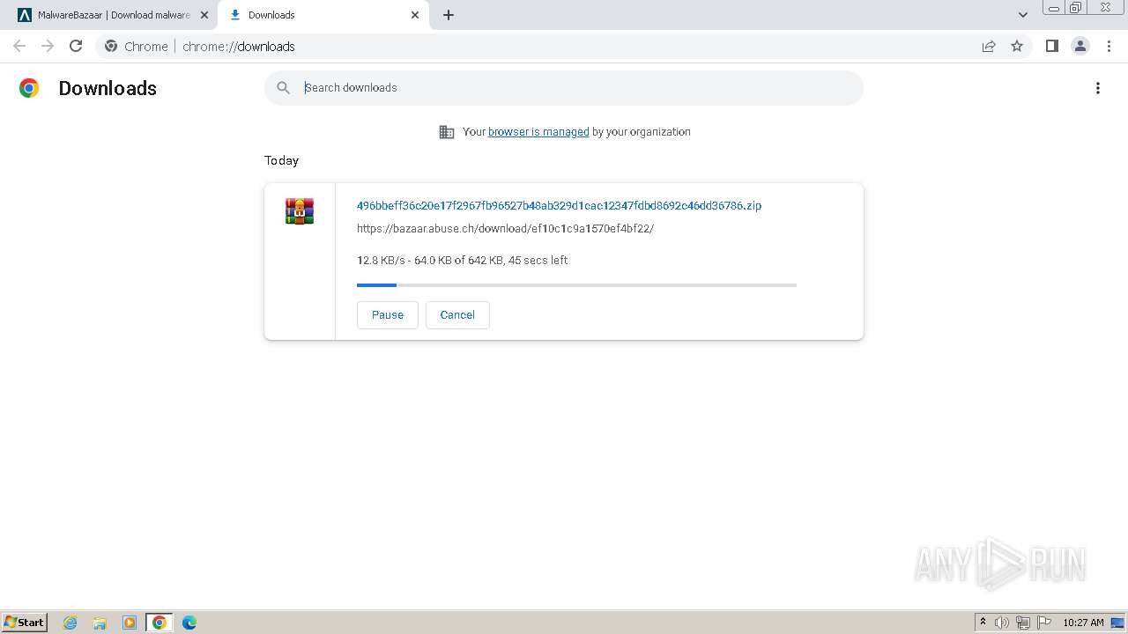Close the Downloads tab
Image resolution: width=1128 pixels, height=634 pixels.
click(415, 15)
